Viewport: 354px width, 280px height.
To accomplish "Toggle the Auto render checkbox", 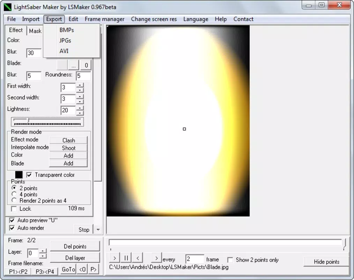I will coord(12,228).
